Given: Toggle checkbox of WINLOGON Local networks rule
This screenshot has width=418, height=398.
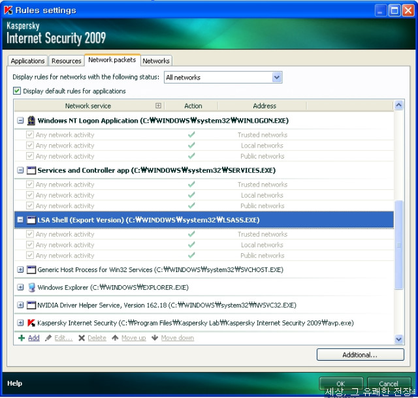Looking at the screenshot, I should point(30,145).
